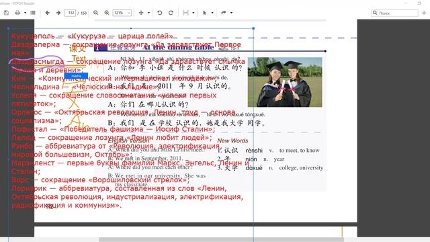This screenshot has width=430, height=242.
Task: Click the page number field showing 132
Action: tap(70, 13)
